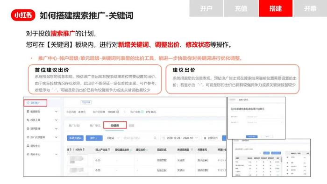Click the 数据报告 sidebar icon

pos(28,112)
